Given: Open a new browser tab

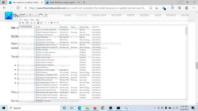Looking at the screenshot, I should [x=84, y=2].
